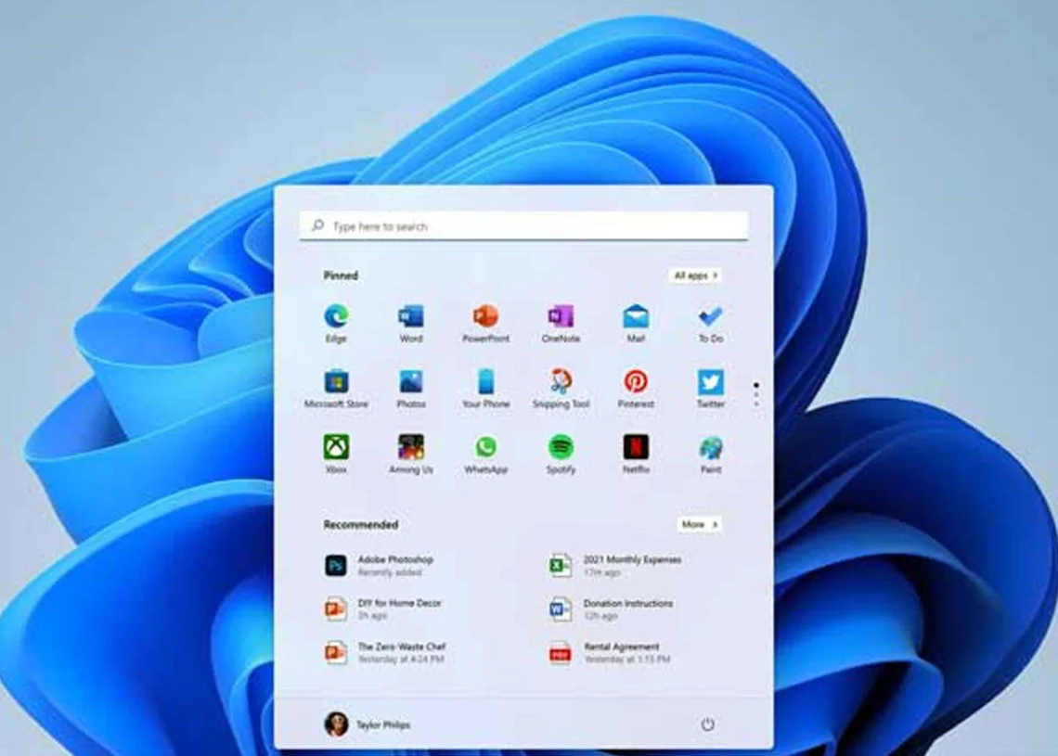Screen dimensions: 1058x756
Task: Launch the Snipping Tool
Action: point(561,381)
